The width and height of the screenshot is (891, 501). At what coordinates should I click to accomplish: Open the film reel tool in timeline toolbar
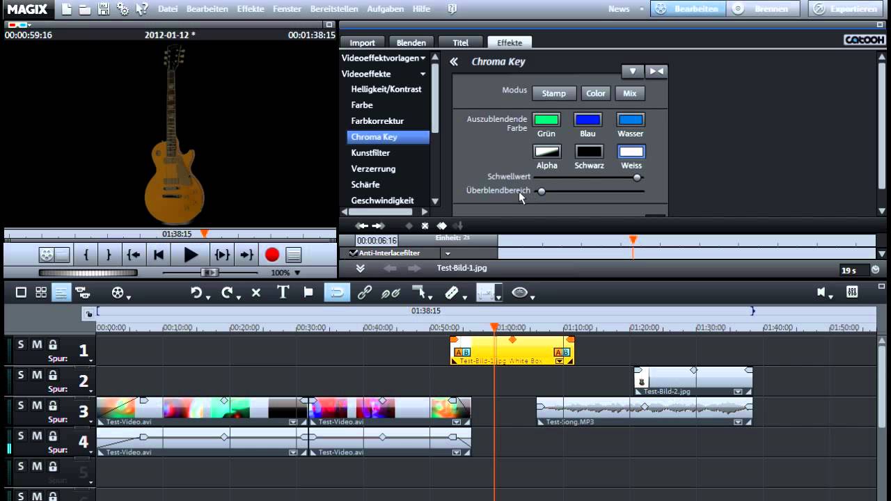pyautogui.click(x=118, y=293)
